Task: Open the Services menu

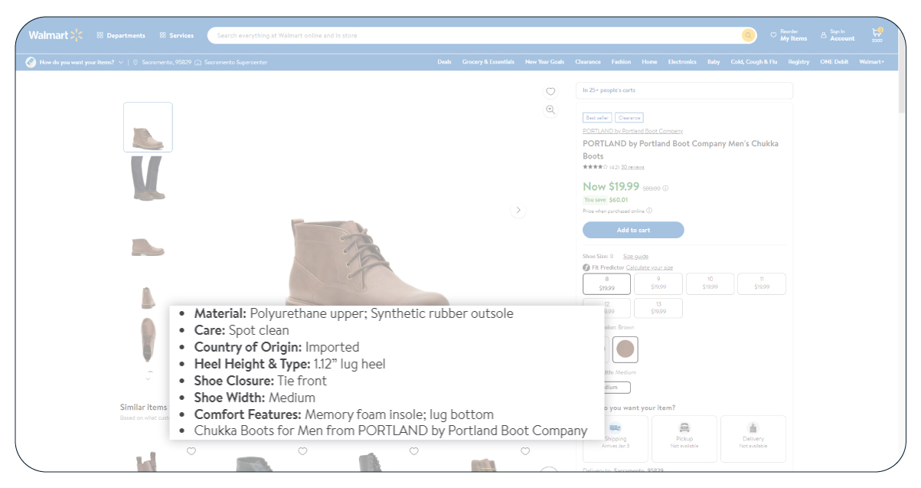Action: point(177,35)
